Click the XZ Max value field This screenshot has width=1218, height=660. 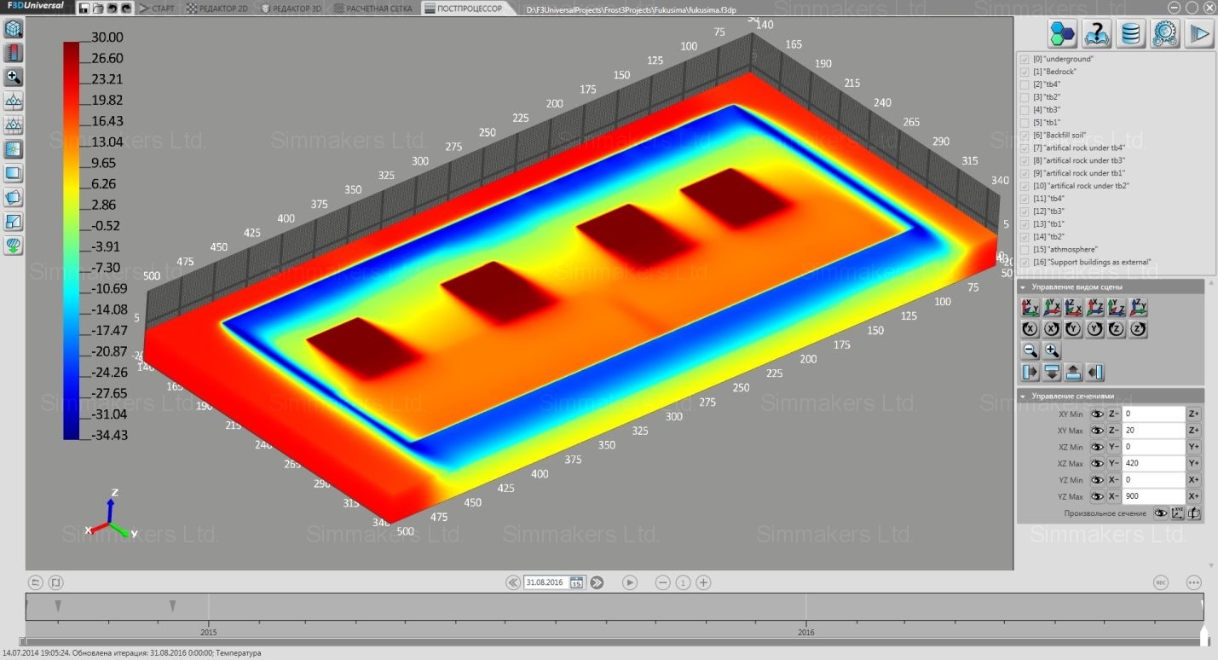(x=1154, y=463)
